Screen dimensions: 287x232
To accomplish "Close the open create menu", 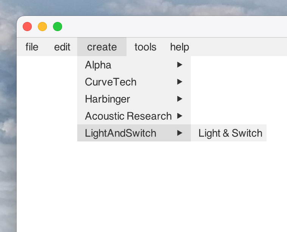I will 101,47.
